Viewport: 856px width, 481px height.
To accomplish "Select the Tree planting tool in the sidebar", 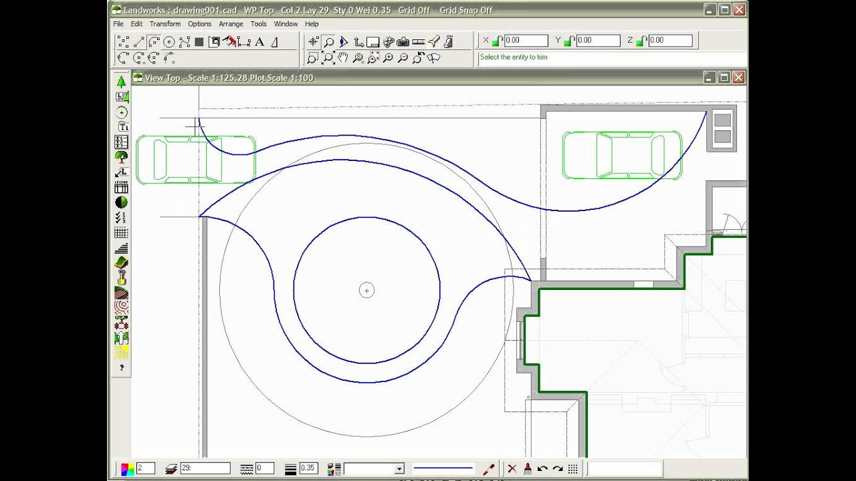I will click(121, 158).
